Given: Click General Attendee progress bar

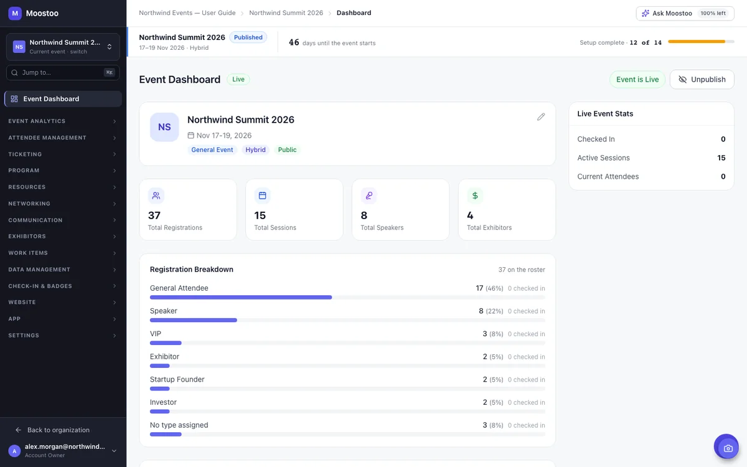Looking at the screenshot, I should (347, 298).
